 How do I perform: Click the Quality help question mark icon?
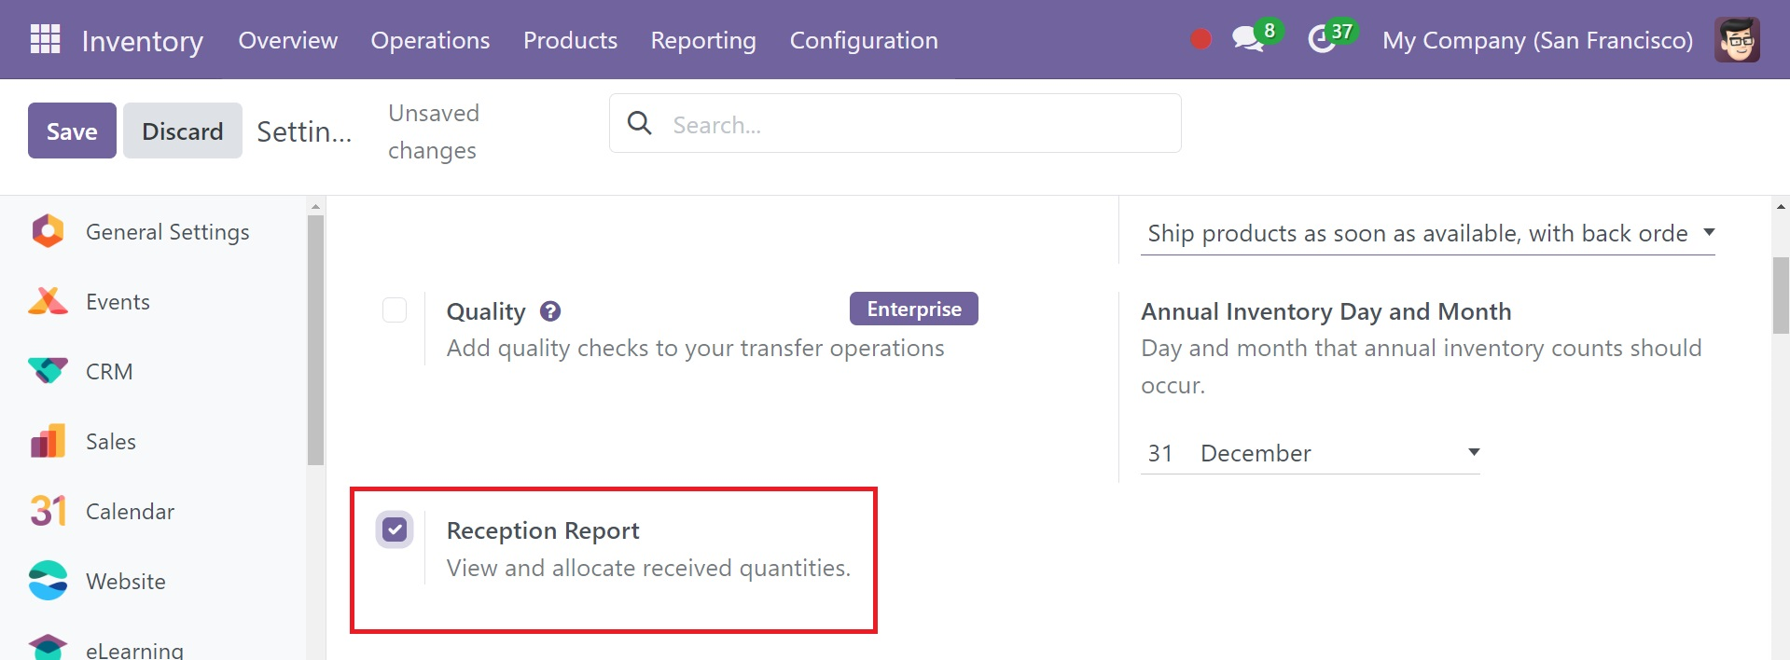[550, 311]
